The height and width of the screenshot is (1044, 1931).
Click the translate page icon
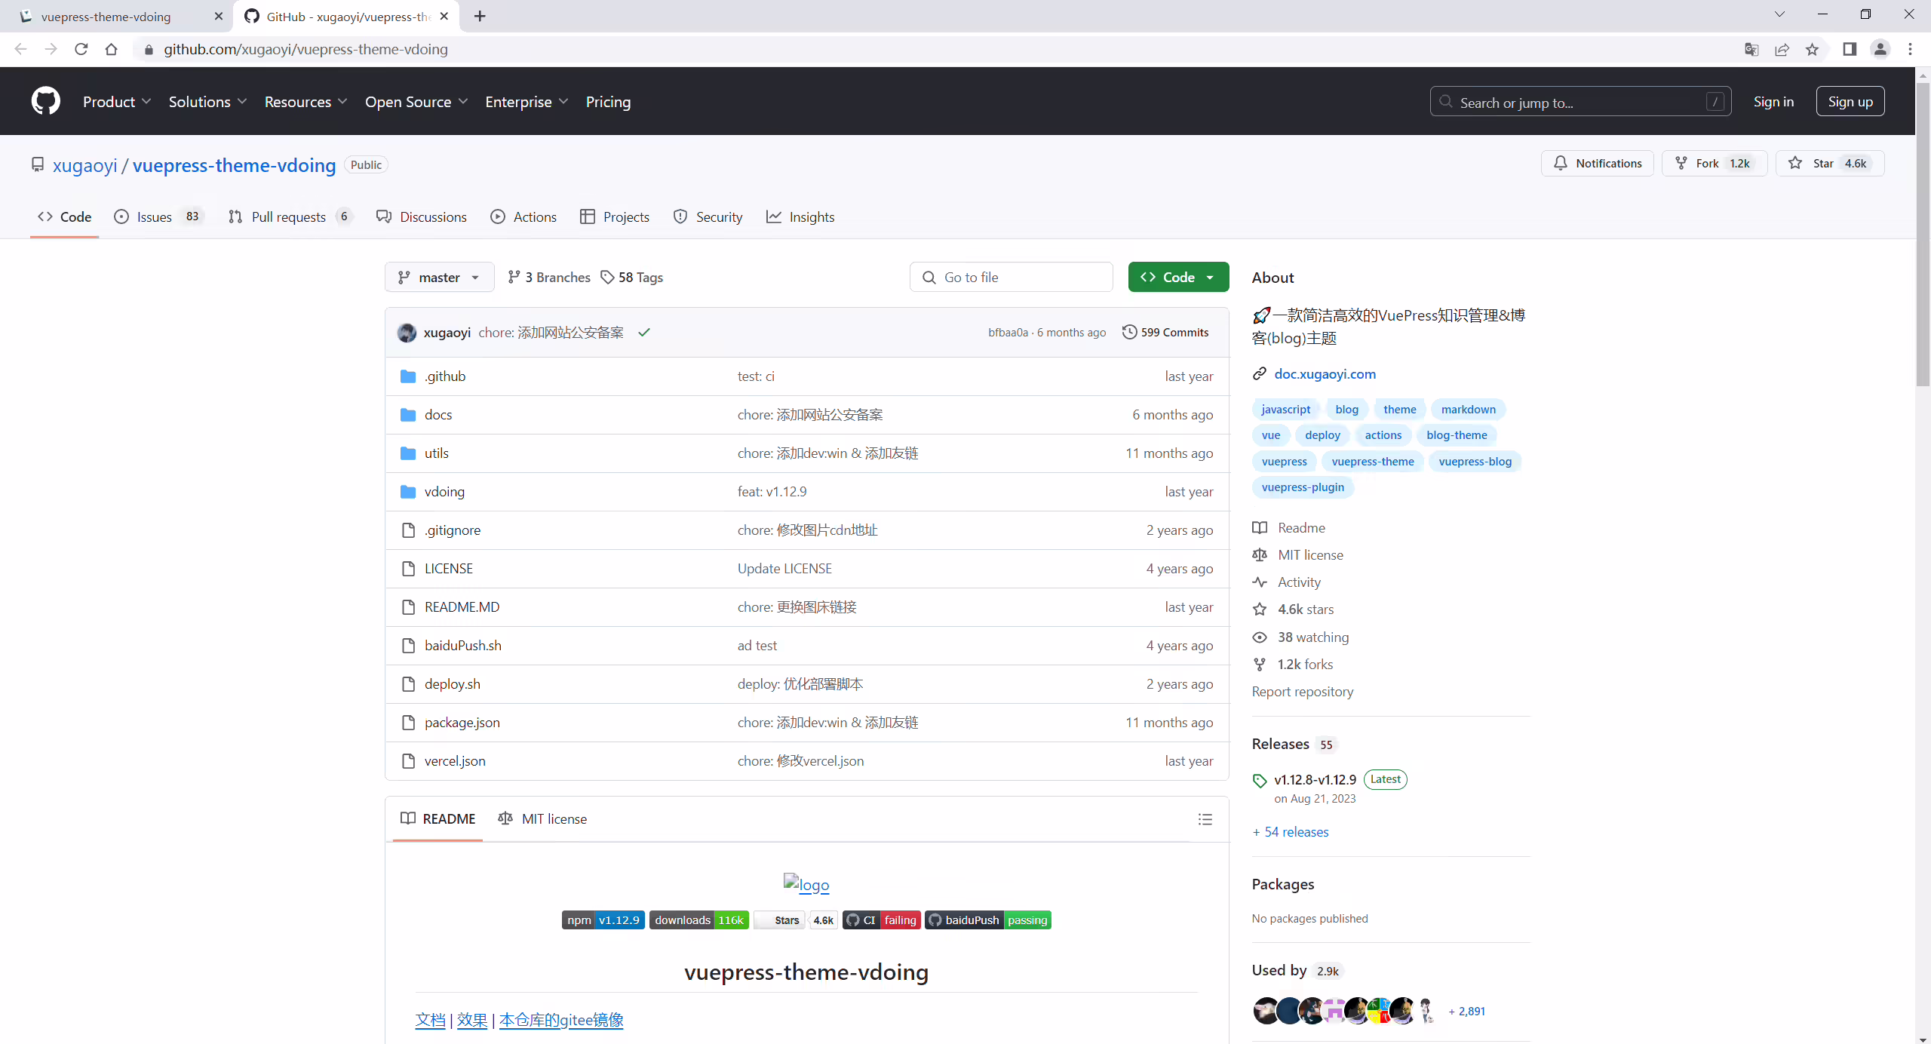tap(1751, 50)
